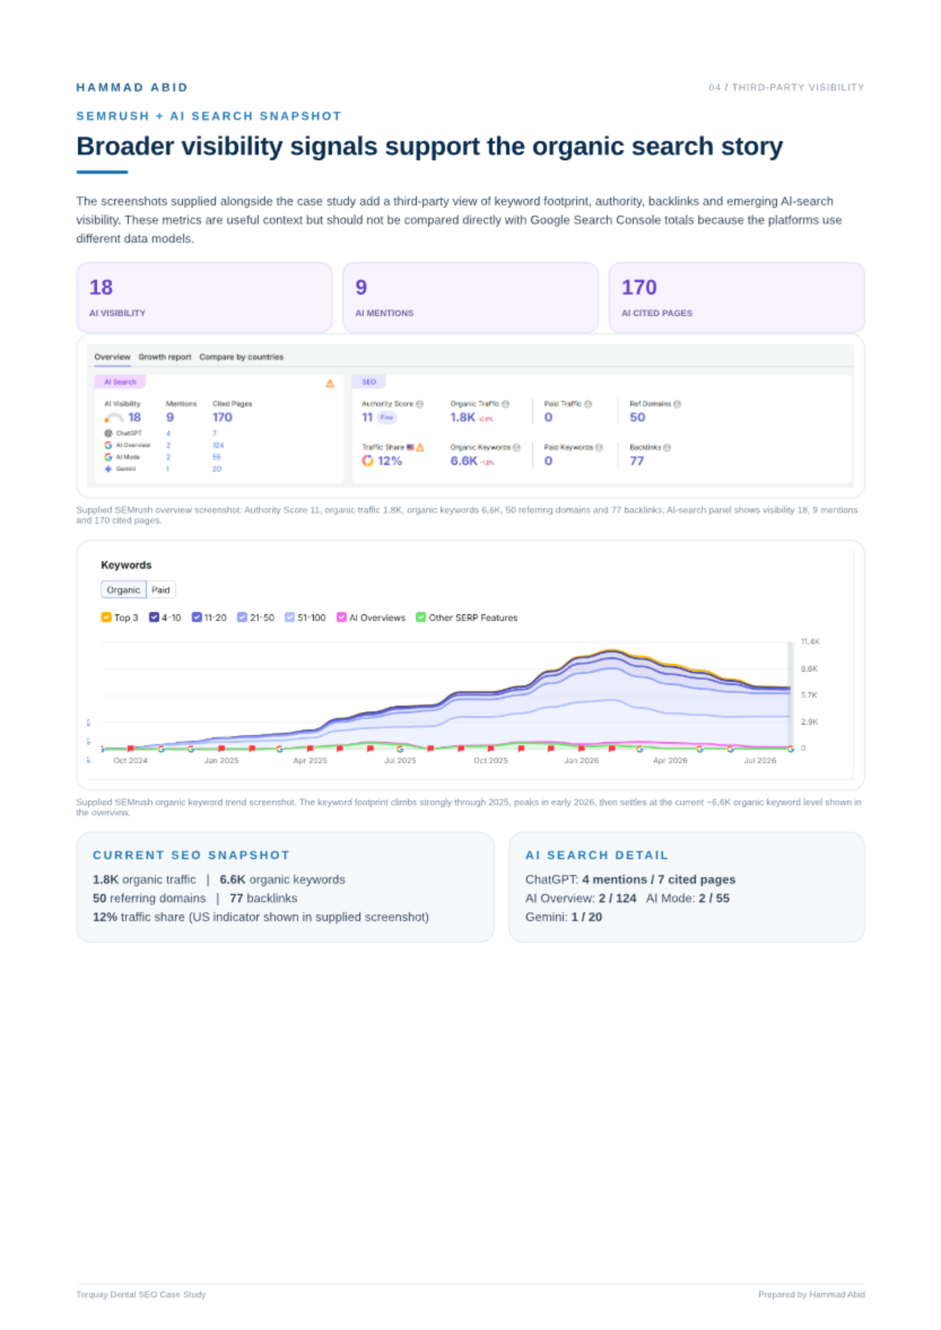
Task: Uncheck the 11-20 legend checkbox
Action: 197,617
